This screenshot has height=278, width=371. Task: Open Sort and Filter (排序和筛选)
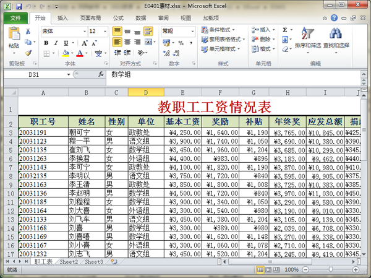(x=307, y=37)
